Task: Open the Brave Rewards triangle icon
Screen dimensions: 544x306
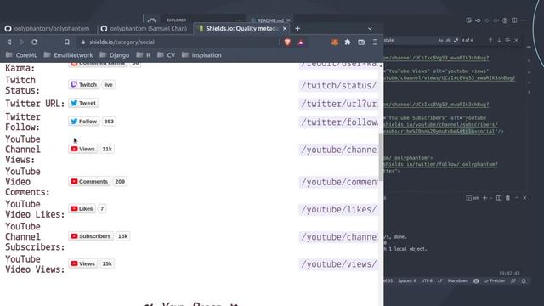Action: (301, 42)
